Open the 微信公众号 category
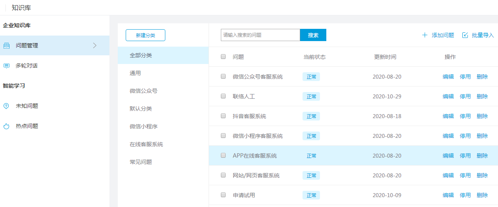 pyautogui.click(x=163, y=91)
